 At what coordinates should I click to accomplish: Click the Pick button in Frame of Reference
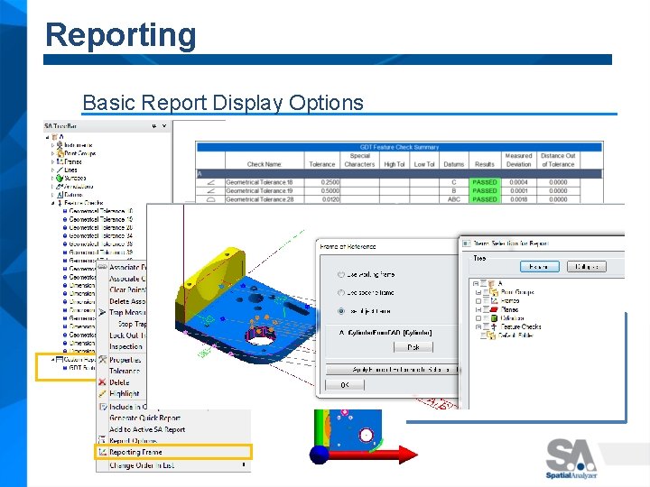coord(413,347)
